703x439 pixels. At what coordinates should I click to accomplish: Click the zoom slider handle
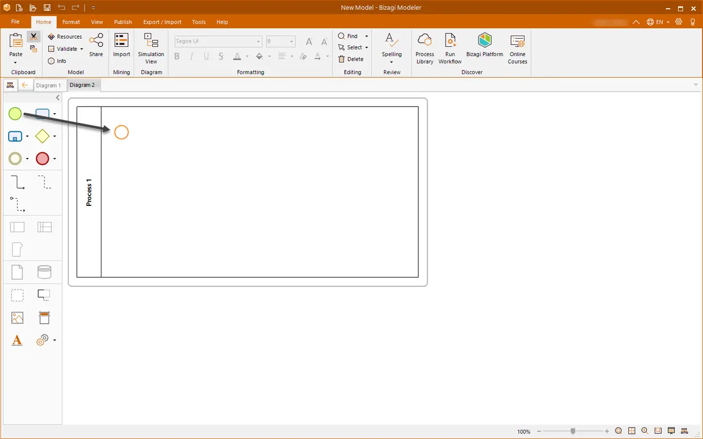(x=573, y=431)
